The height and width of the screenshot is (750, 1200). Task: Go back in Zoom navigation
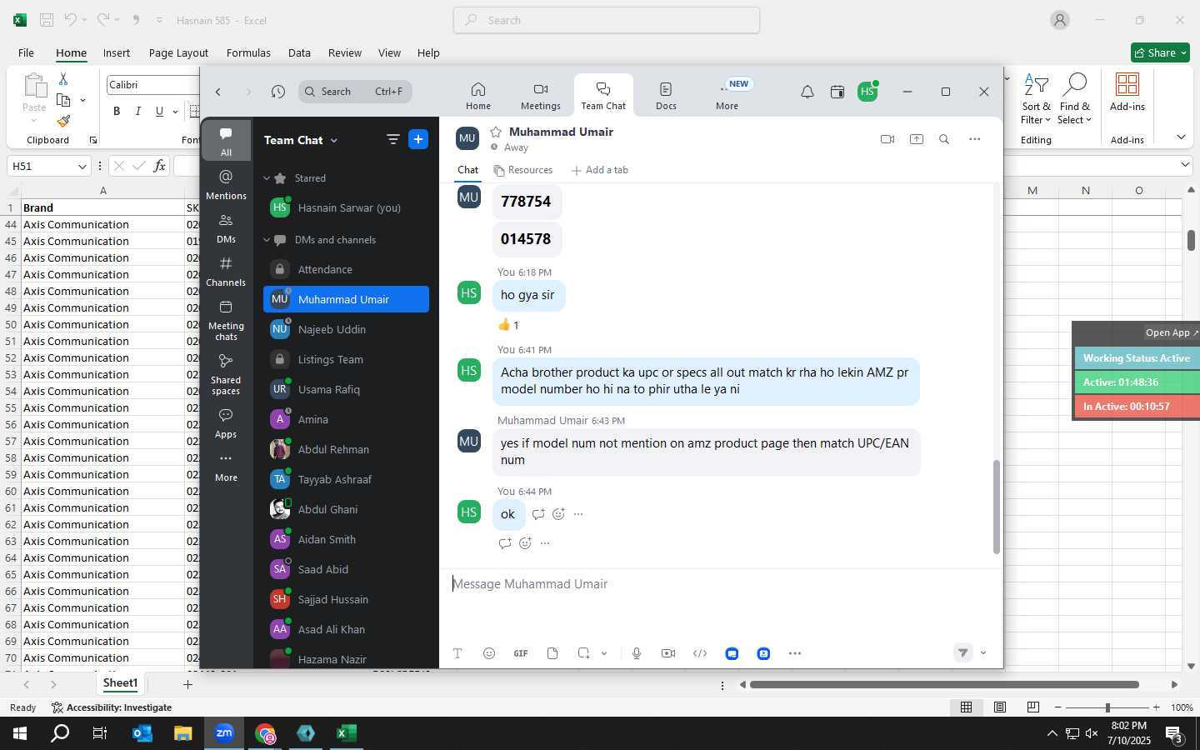[218, 92]
